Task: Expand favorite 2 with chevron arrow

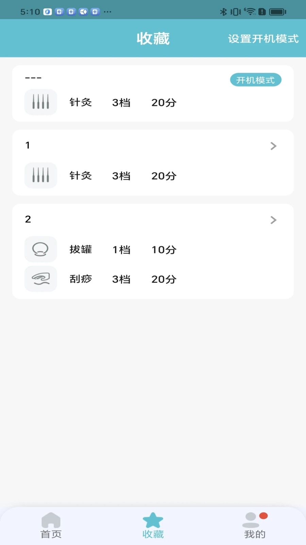Action: pos(273,220)
